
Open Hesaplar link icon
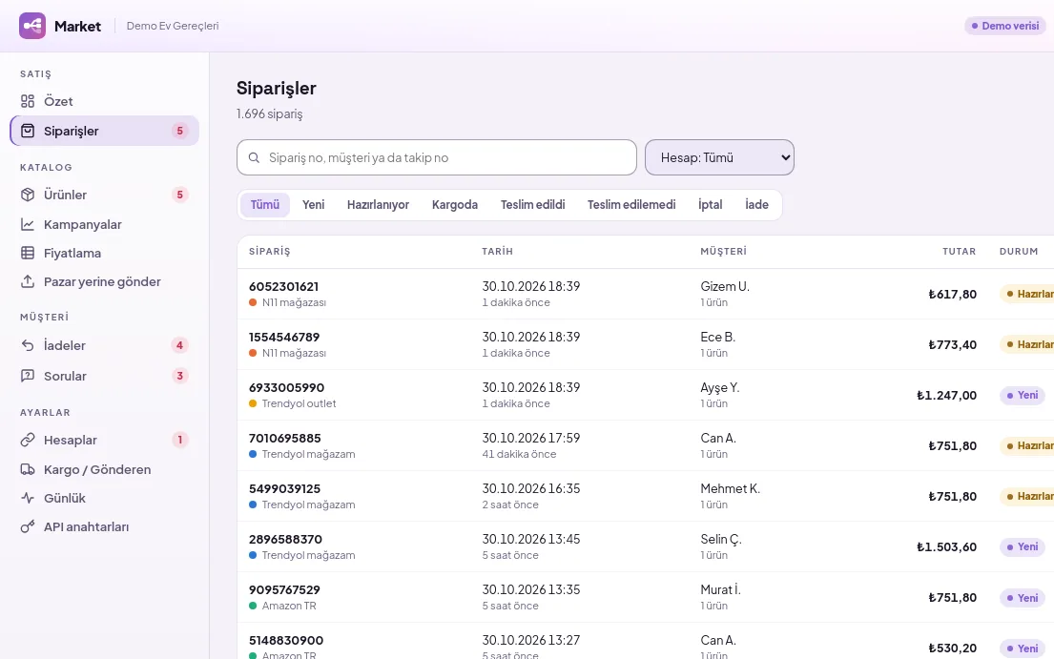[28, 440]
